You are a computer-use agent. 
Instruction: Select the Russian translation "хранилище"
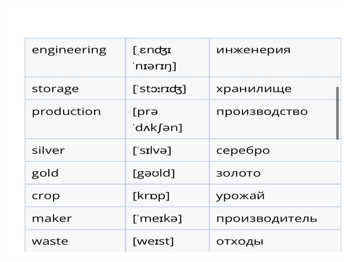[x=254, y=89]
